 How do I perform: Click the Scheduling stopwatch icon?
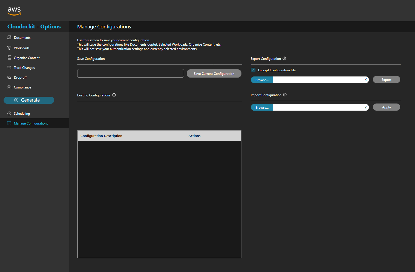(x=9, y=113)
